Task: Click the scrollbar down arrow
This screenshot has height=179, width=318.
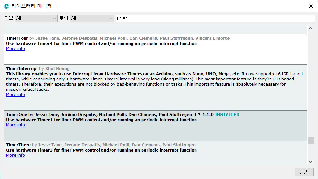Action: coord(311,162)
